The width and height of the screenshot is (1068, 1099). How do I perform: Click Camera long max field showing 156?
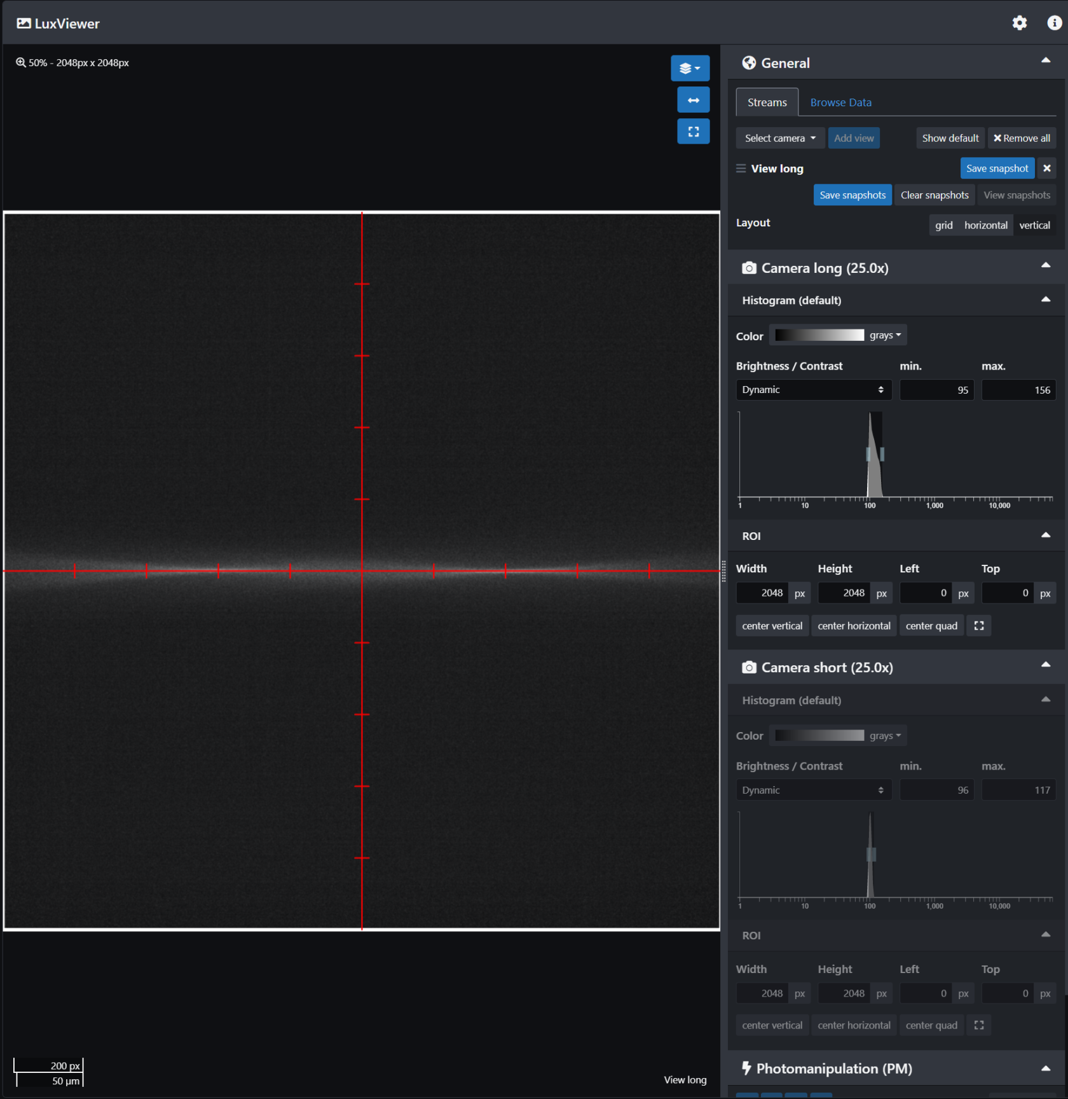(x=1018, y=390)
